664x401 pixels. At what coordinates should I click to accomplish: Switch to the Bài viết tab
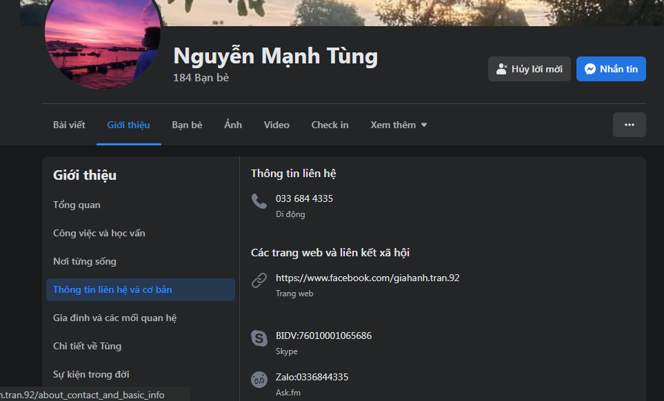69,125
